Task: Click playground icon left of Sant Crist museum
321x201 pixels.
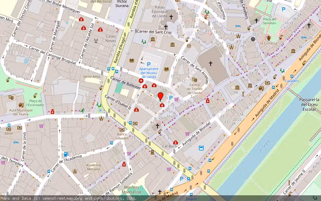Action: (144, 42)
